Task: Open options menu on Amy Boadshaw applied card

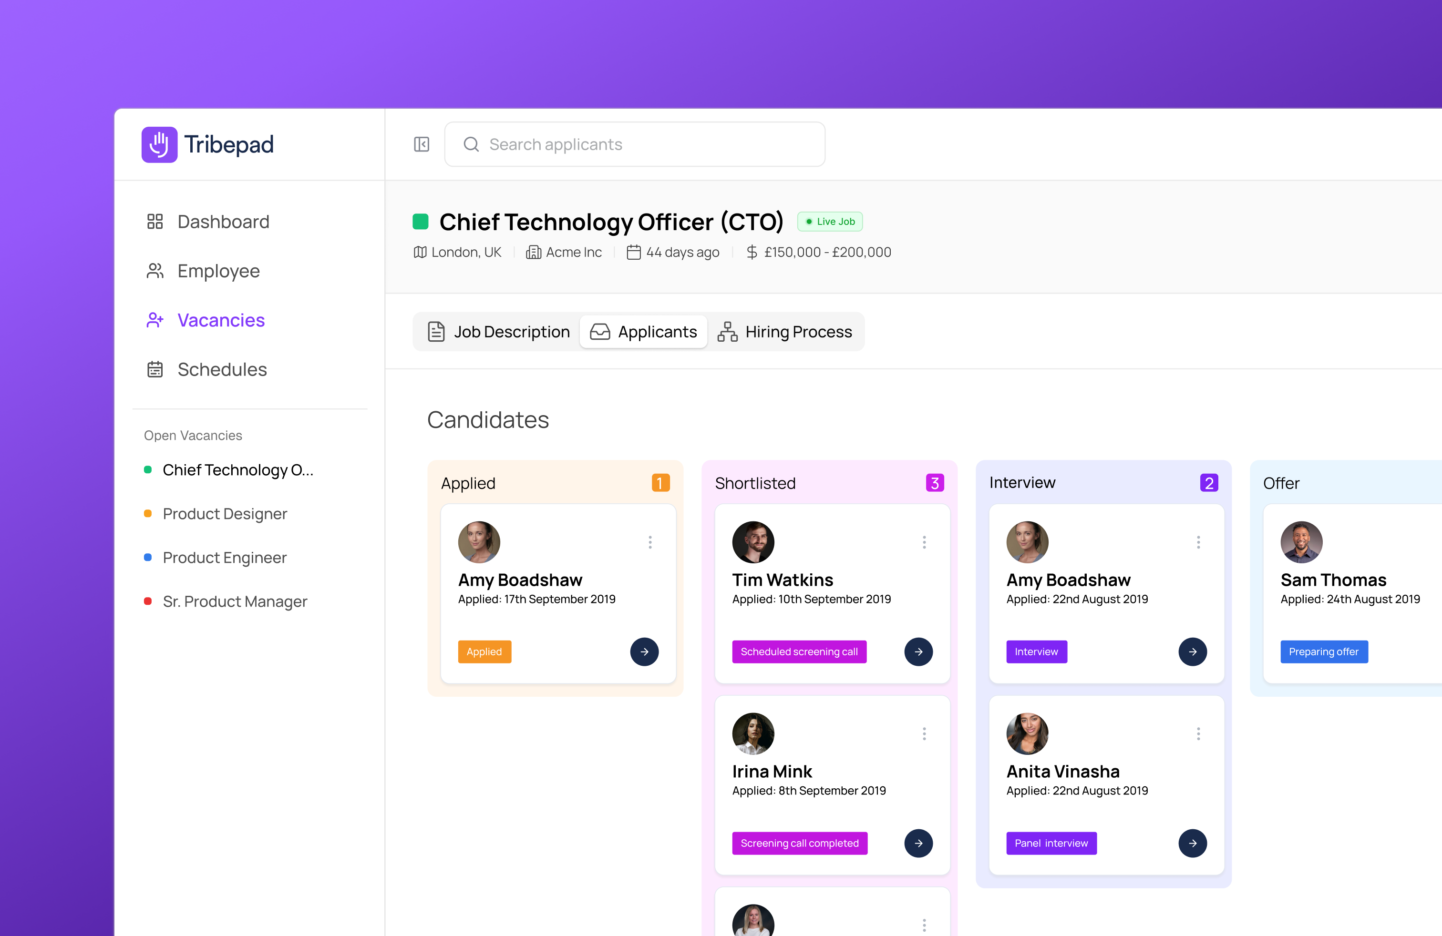Action: (x=650, y=542)
